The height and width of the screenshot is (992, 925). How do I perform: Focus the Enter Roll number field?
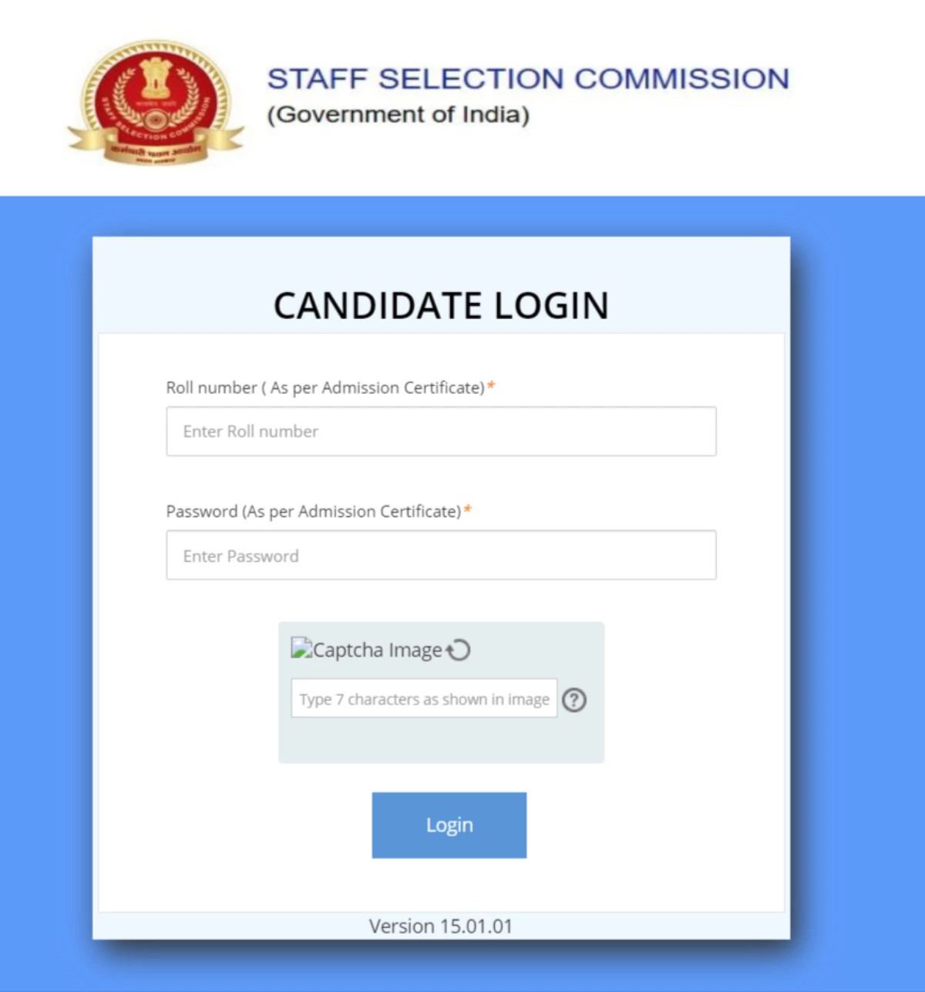[x=440, y=432]
